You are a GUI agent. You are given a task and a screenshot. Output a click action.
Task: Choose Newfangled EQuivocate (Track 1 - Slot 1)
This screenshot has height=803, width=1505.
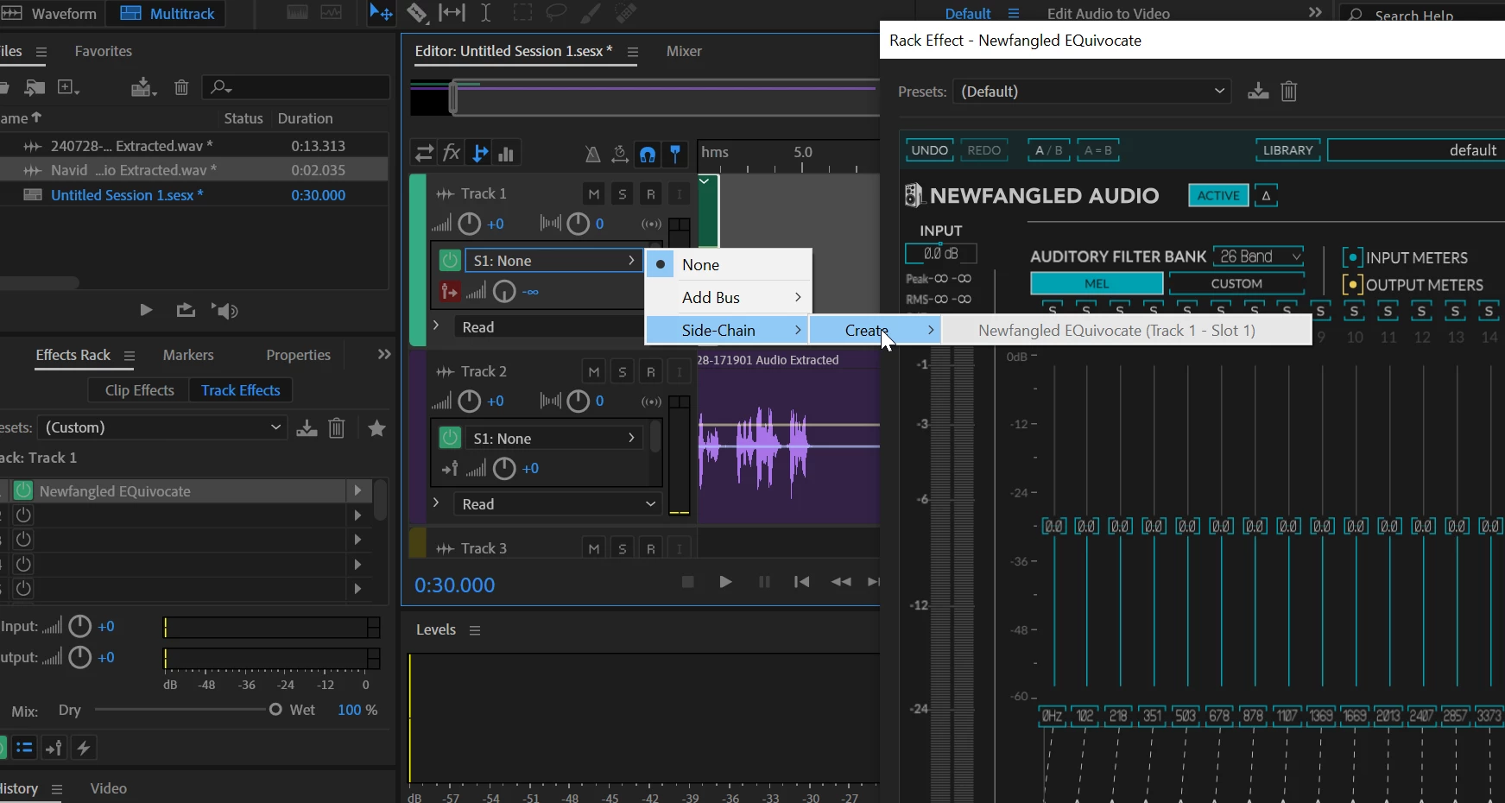coord(1126,330)
